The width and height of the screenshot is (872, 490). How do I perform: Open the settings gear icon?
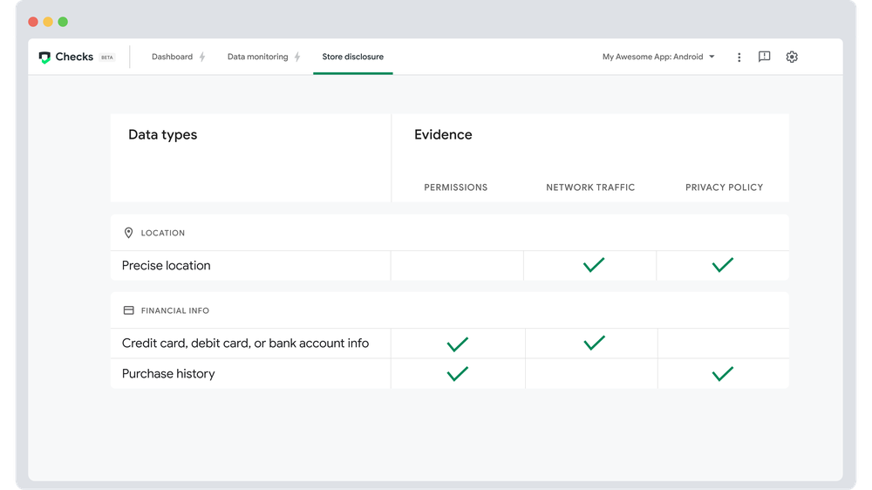tap(792, 57)
